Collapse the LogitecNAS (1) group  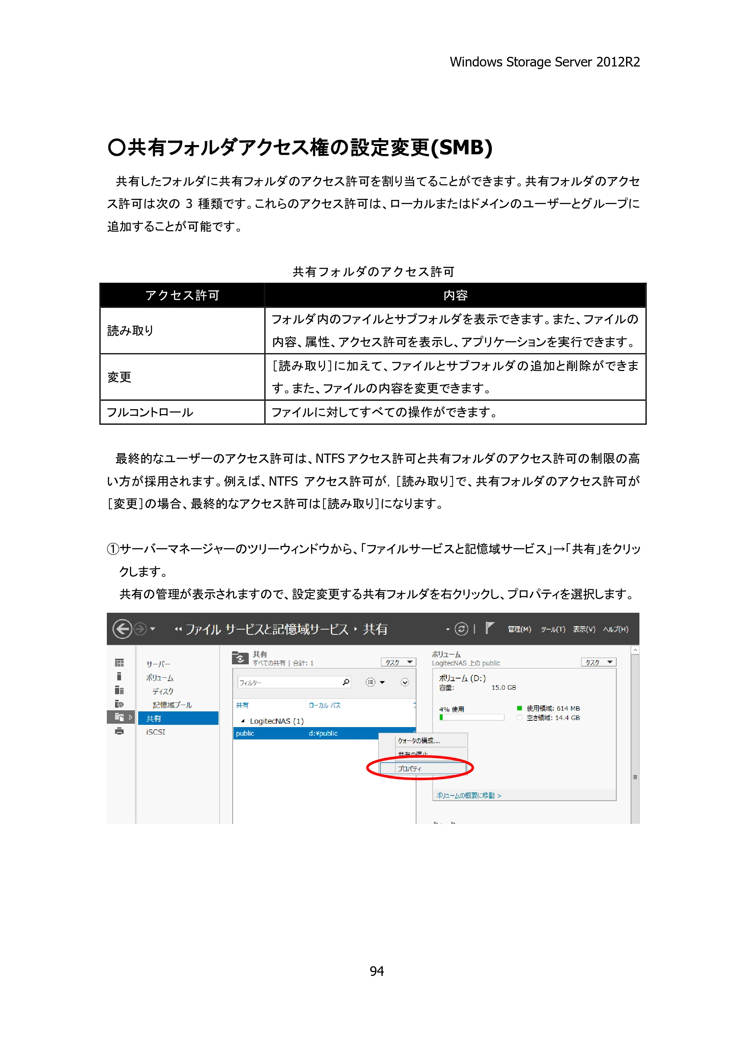[243, 721]
